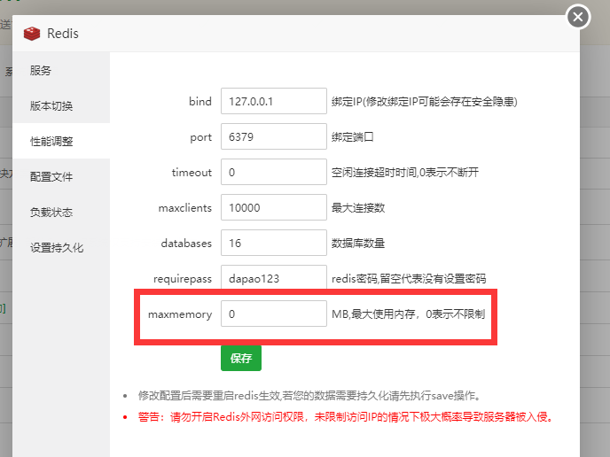The image size is (610, 457).
Task: Go to 设置持久化 tab
Action: [61, 248]
